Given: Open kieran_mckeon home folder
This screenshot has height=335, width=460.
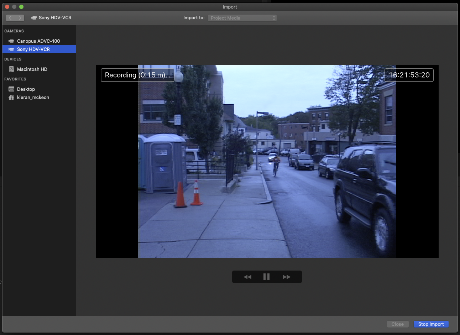Looking at the screenshot, I should [39, 97].
